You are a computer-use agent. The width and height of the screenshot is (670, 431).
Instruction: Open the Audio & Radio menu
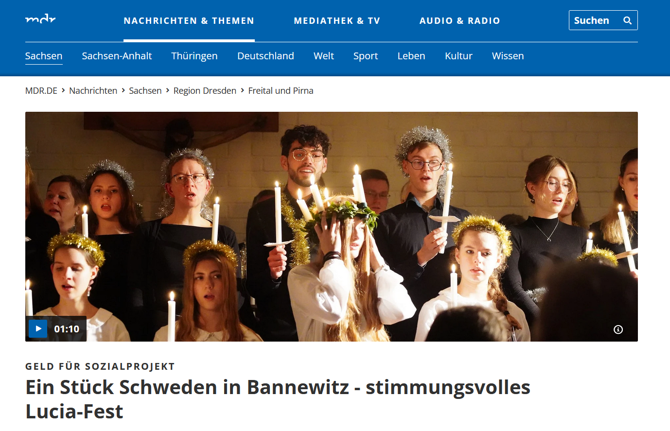460,21
